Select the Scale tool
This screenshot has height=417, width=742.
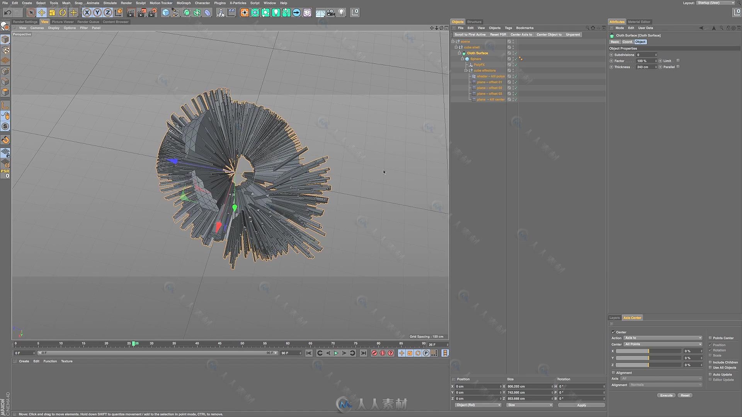click(52, 13)
